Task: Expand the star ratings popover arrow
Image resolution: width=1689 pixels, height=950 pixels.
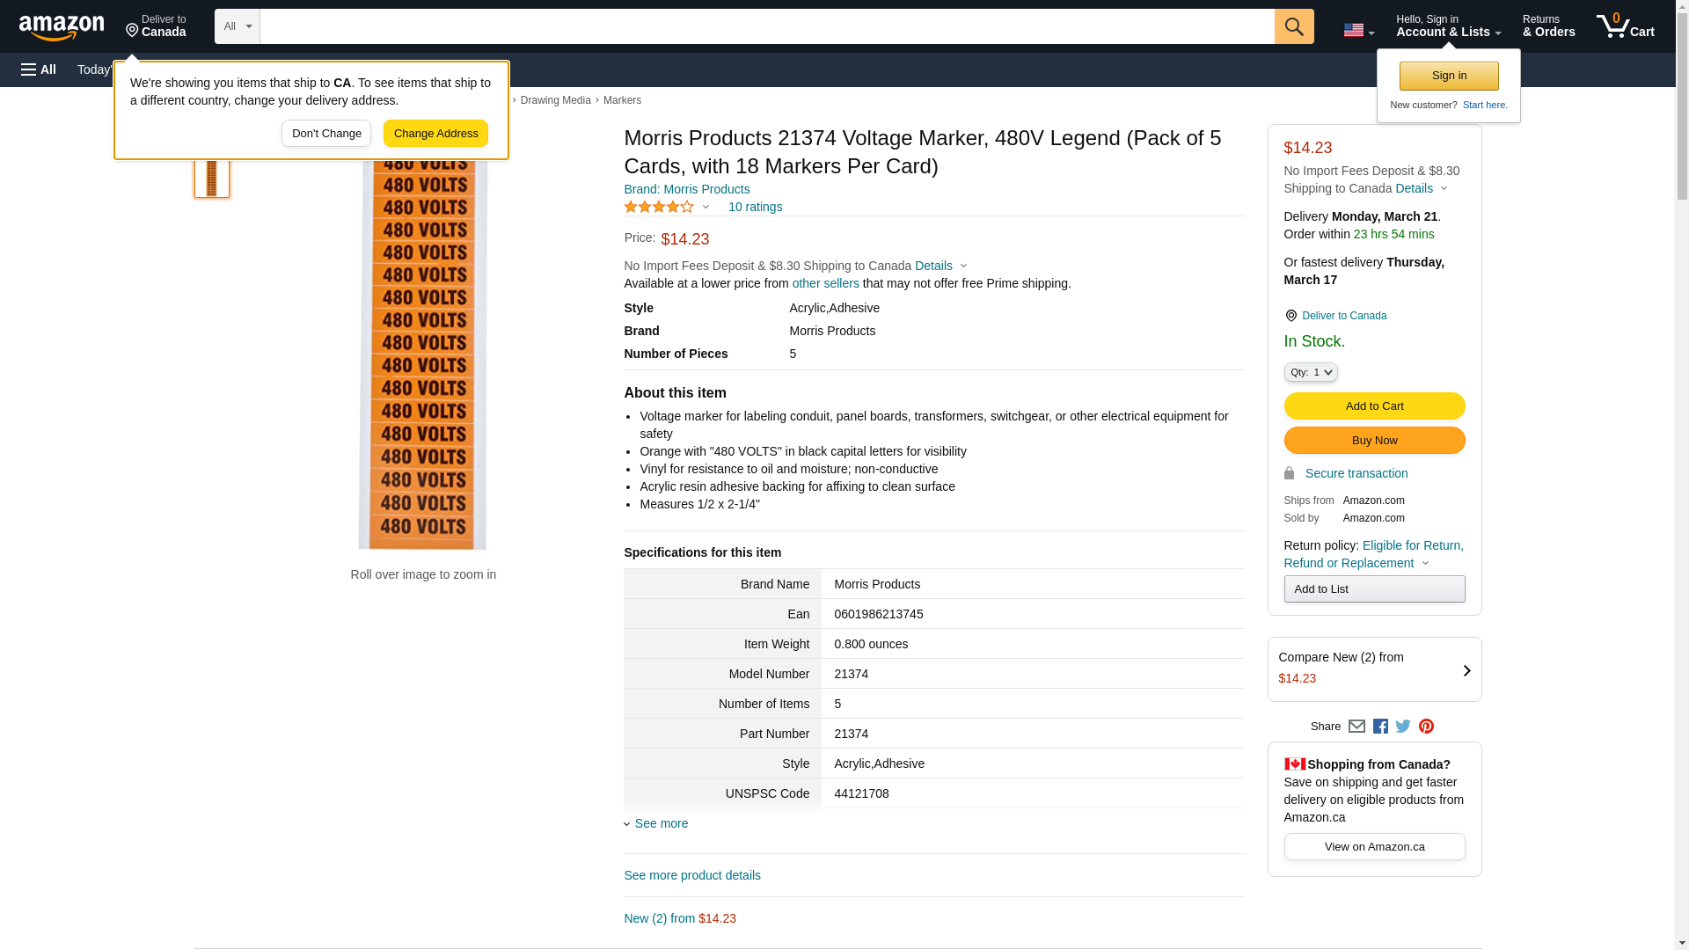Action: 706,208
